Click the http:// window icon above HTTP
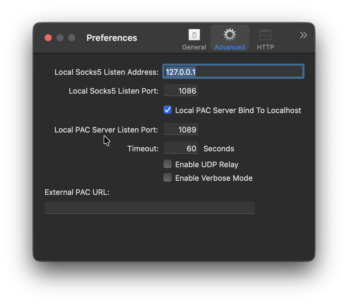Viewport: 348px width, 305px height. click(x=265, y=34)
